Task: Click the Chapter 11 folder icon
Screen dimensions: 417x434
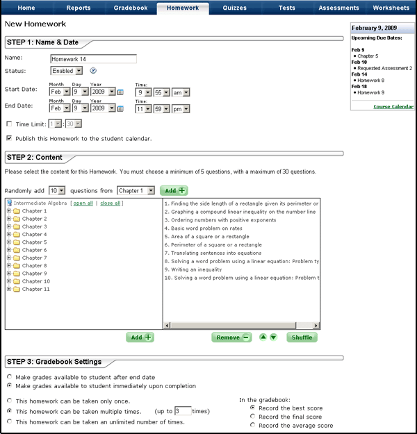Action: [x=17, y=289]
